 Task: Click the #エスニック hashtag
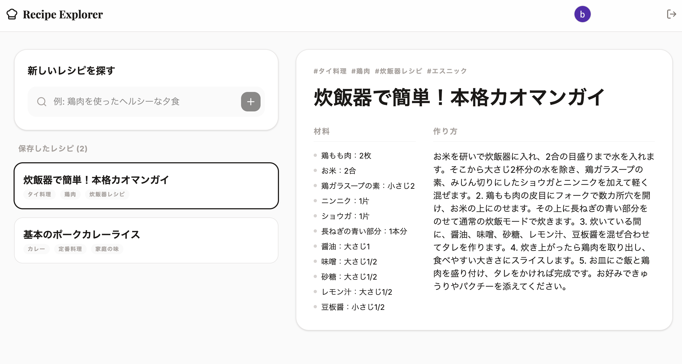pos(447,71)
